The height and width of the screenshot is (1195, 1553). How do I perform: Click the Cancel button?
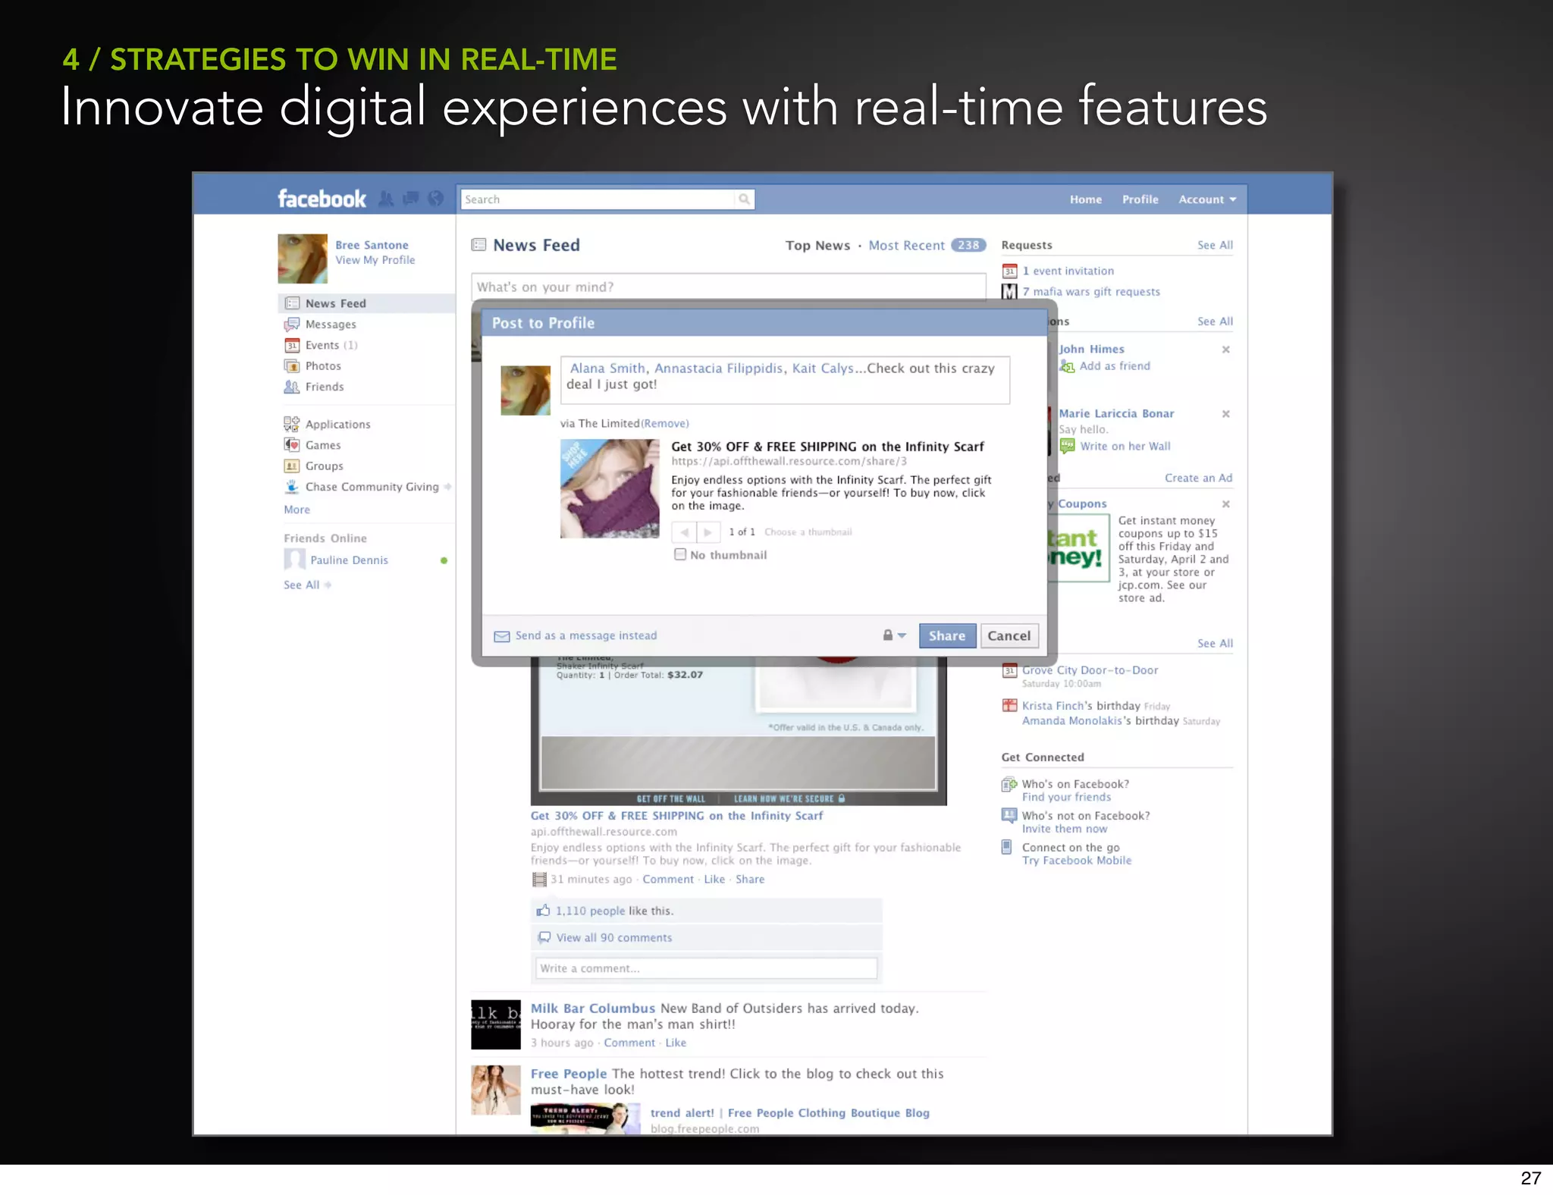pyautogui.click(x=1009, y=636)
